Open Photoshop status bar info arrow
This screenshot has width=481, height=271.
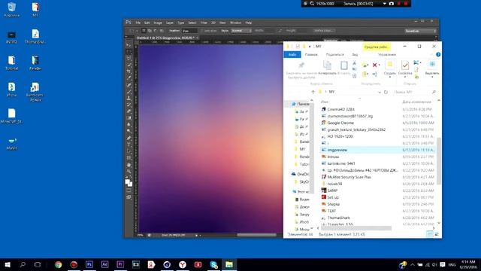coord(196,236)
